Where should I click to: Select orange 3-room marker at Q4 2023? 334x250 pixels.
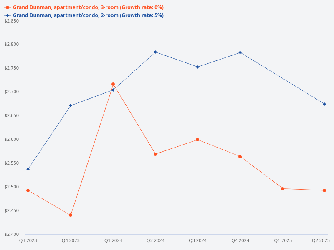coord(71,215)
